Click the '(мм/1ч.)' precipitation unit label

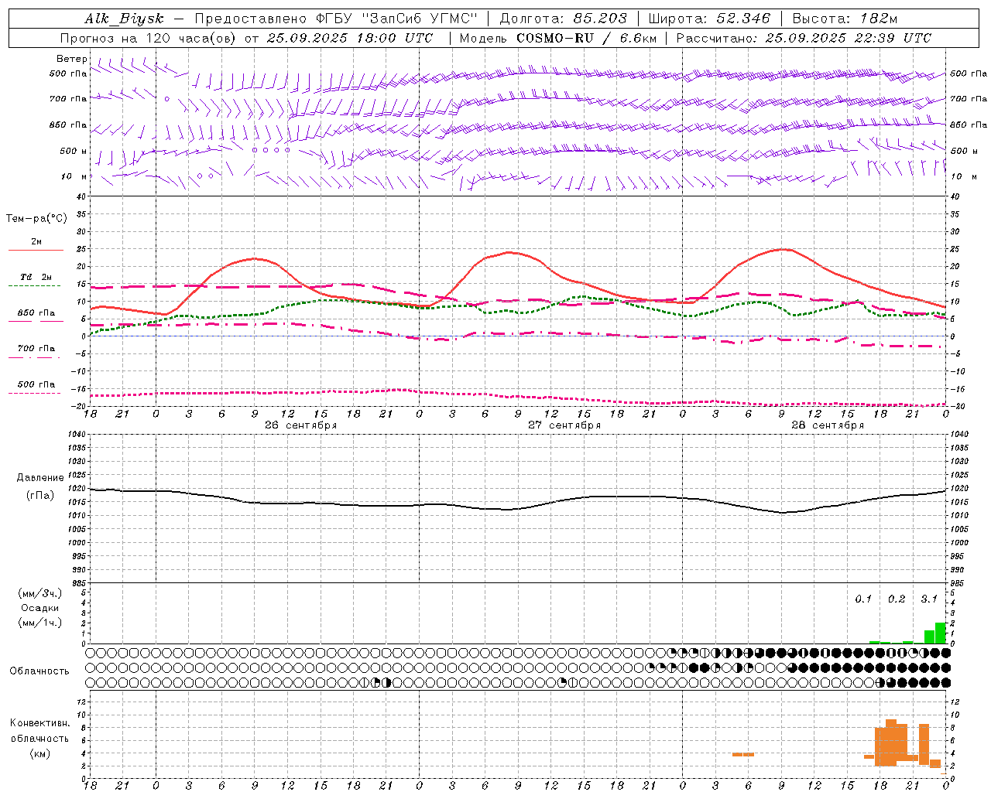[40, 623]
